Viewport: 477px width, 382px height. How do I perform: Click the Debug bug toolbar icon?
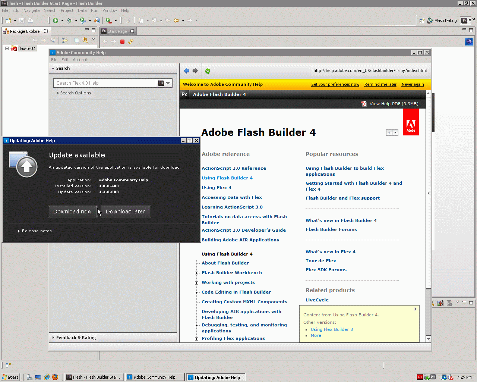pyautogui.click(x=69, y=21)
